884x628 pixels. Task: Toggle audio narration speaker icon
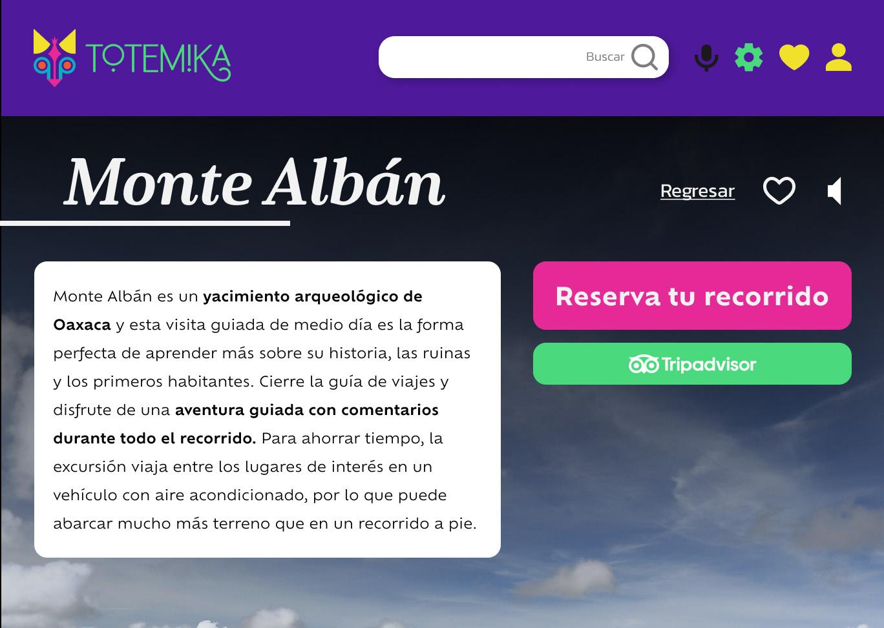[835, 190]
